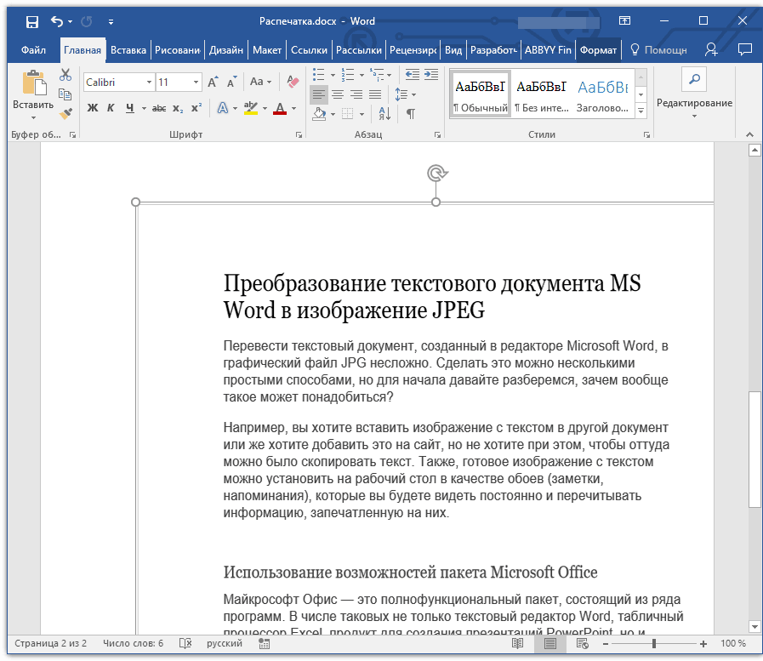Align text to the right

[356, 94]
